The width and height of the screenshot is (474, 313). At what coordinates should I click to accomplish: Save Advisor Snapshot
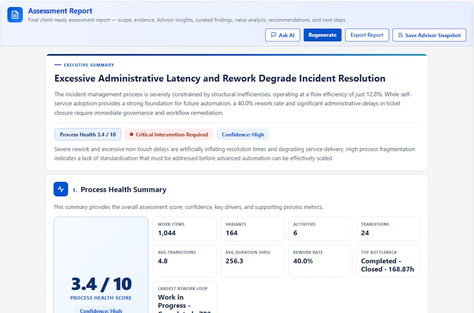pos(429,35)
